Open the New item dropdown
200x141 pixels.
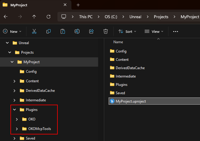click(12, 31)
